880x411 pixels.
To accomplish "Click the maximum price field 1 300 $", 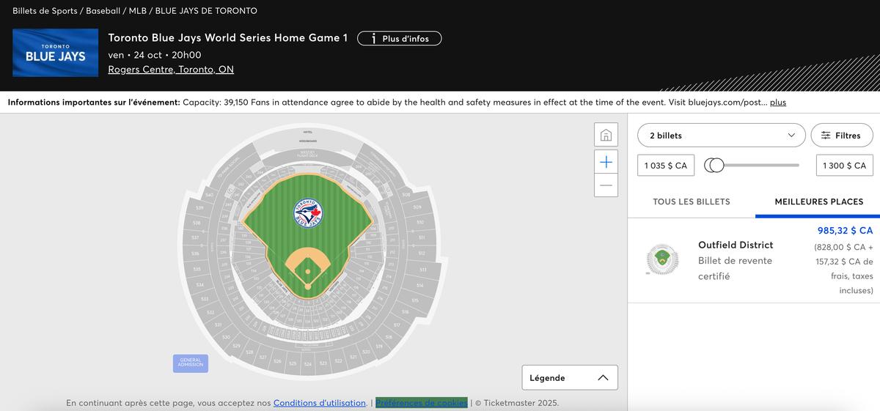I will click(x=844, y=166).
